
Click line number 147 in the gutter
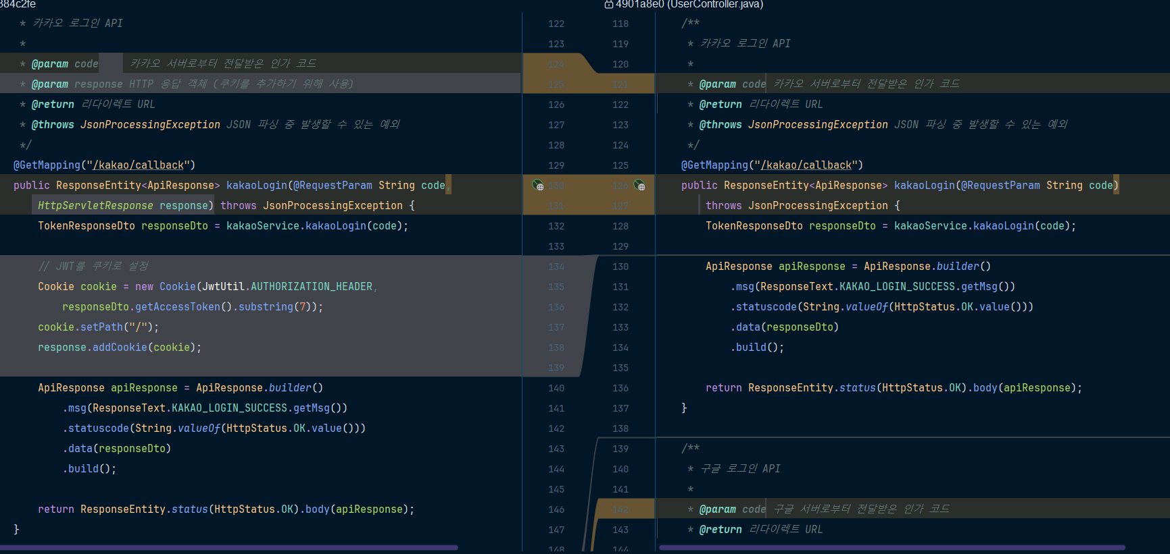tap(556, 530)
